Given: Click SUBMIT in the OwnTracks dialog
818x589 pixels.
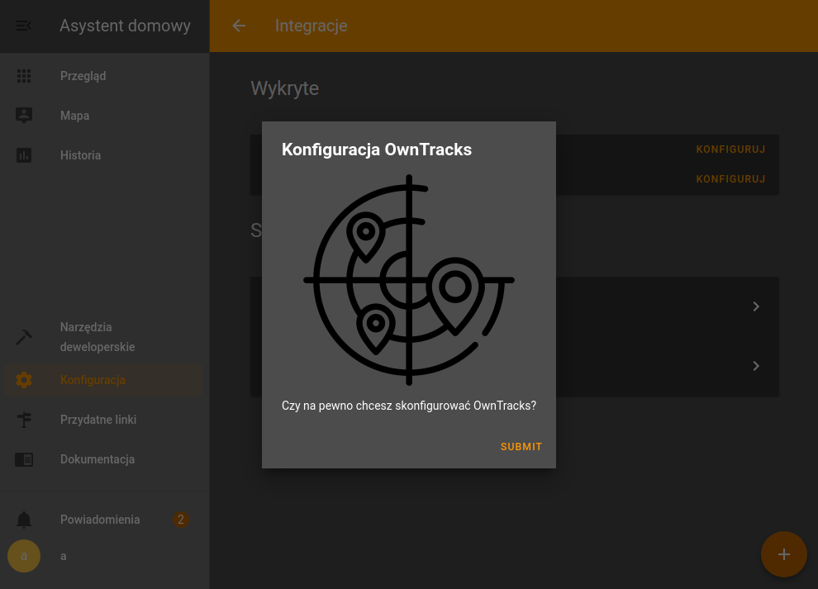Looking at the screenshot, I should 521,447.
